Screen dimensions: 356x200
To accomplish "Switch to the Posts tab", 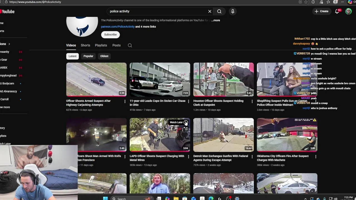I will click(x=117, y=45).
